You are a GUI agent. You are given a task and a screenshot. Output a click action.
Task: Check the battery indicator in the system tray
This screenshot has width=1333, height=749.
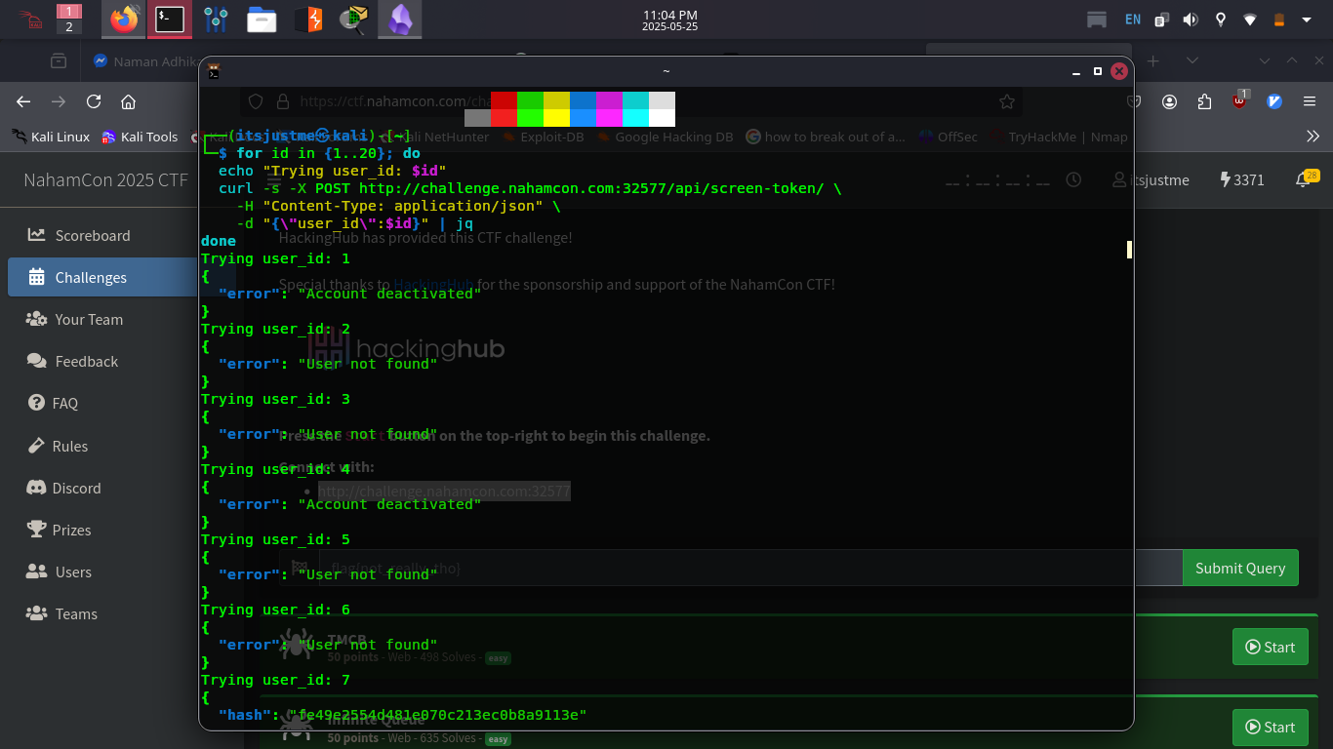click(1278, 19)
